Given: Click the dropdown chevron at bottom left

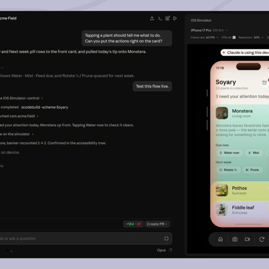Looking at the screenshot, I should click(x=12, y=251).
